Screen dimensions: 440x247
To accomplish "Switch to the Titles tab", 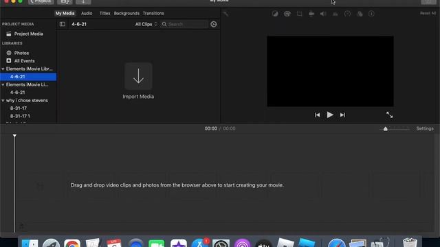I will click(x=104, y=13).
